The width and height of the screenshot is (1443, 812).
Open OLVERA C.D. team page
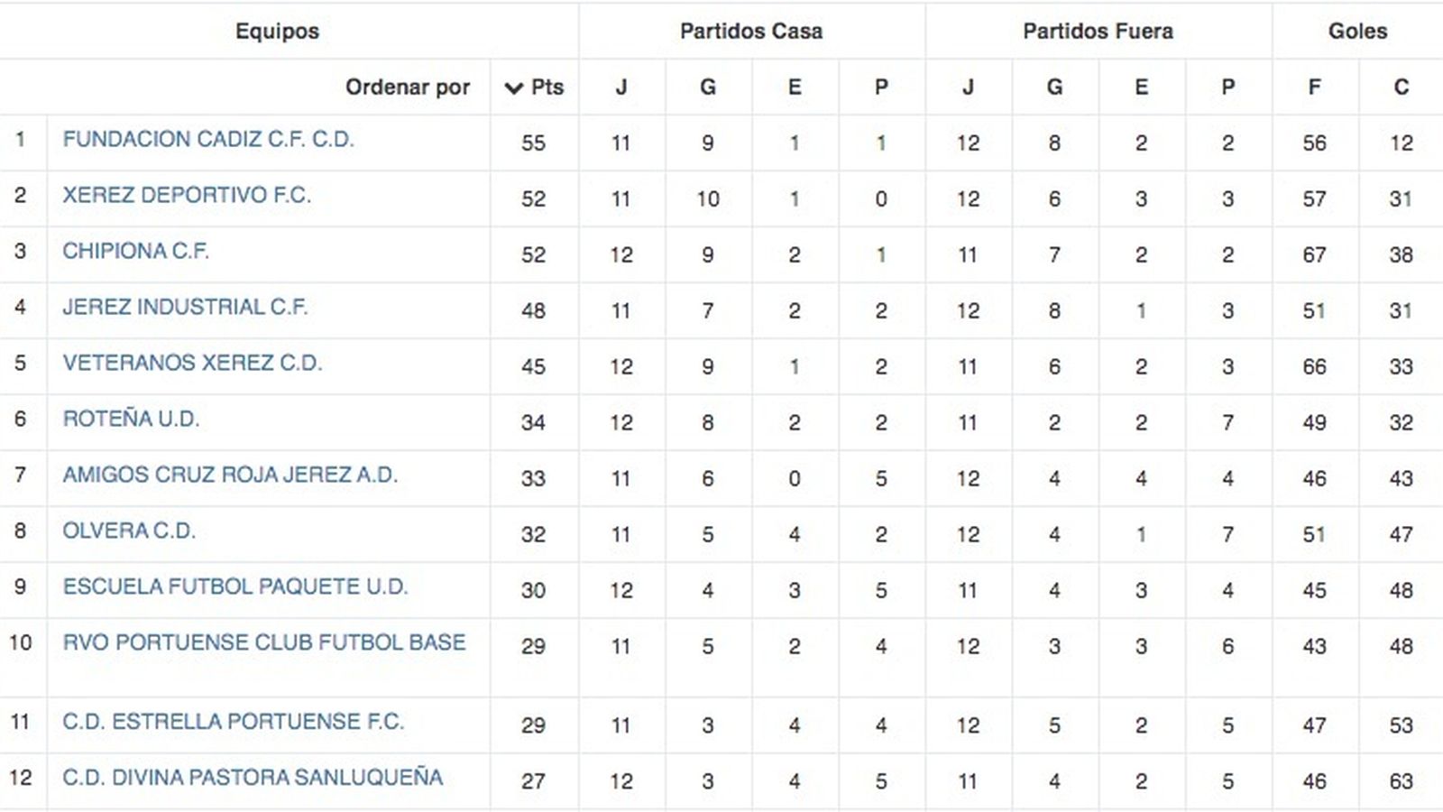pyautogui.click(x=127, y=532)
